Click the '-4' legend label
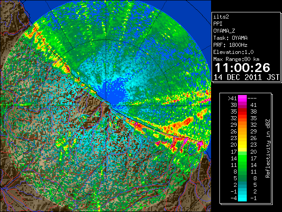The width and height of the screenshot is (282, 212). tap(234, 198)
